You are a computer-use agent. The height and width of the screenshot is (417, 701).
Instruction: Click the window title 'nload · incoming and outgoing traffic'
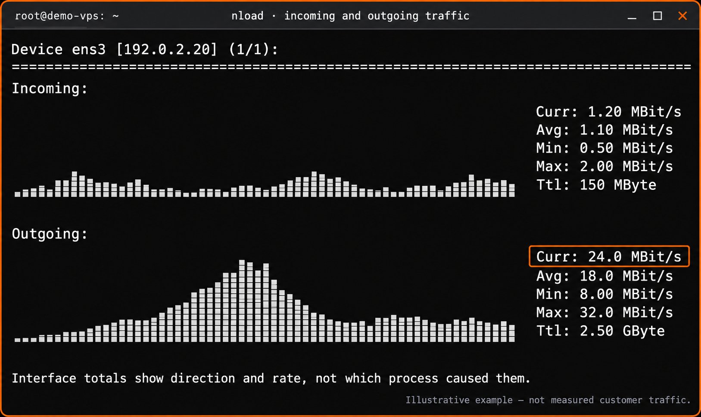click(350, 16)
